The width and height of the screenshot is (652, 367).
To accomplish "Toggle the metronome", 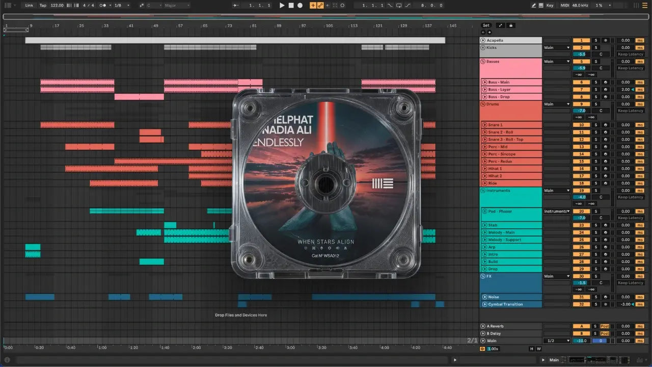I will tap(104, 5).
